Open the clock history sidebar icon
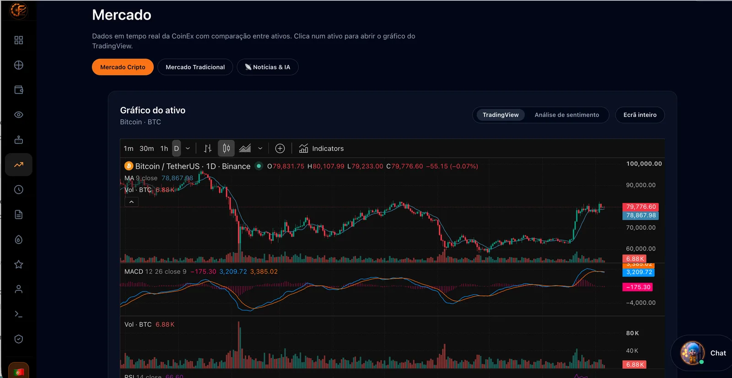This screenshot has width=732, height=378. point(19,190)
